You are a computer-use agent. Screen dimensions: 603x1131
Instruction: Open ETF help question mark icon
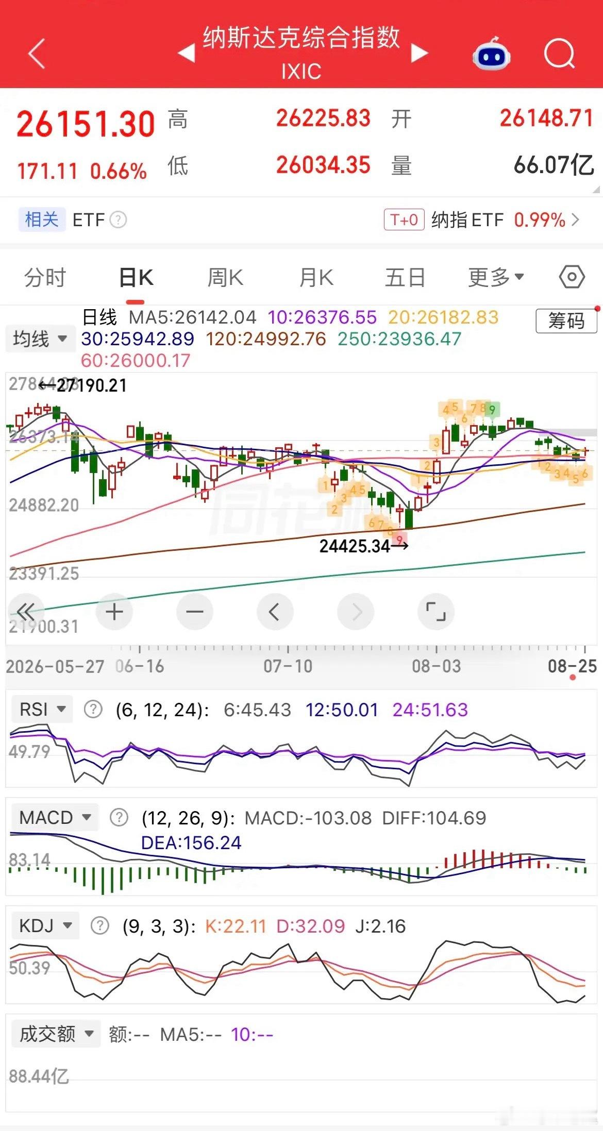click(x=118, y=220)
